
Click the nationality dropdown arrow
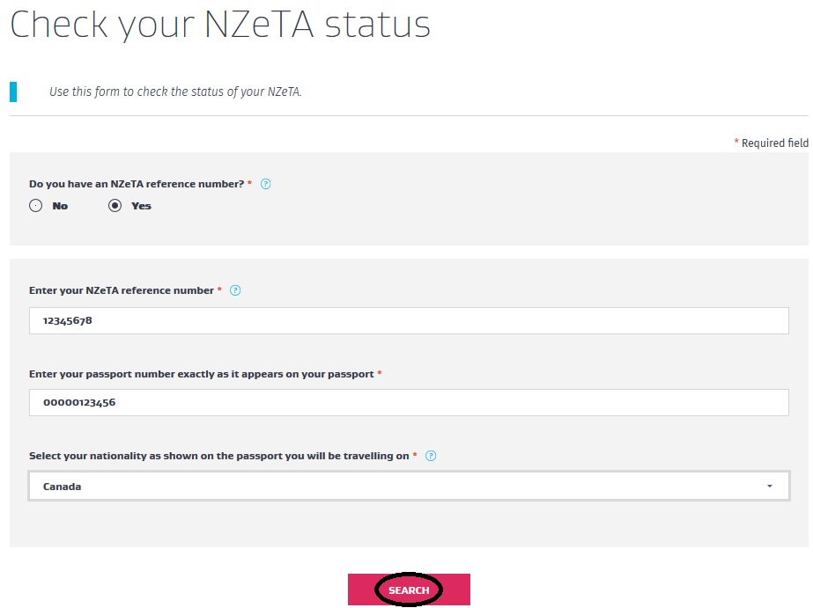coord(770,487)
